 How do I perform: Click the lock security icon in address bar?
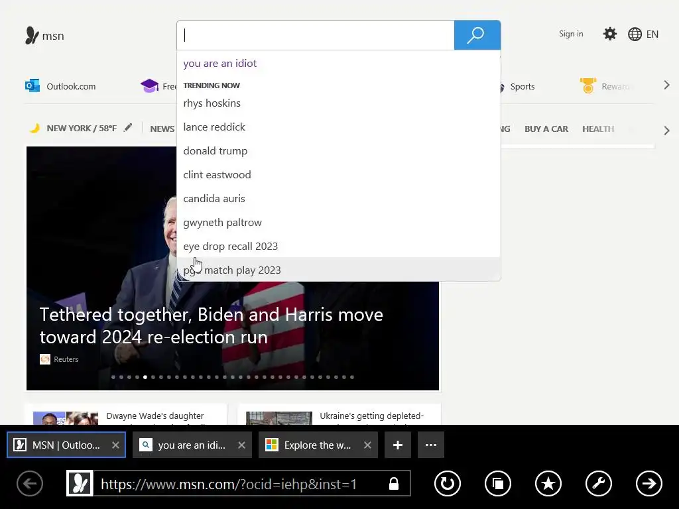(x=394, y=483)
